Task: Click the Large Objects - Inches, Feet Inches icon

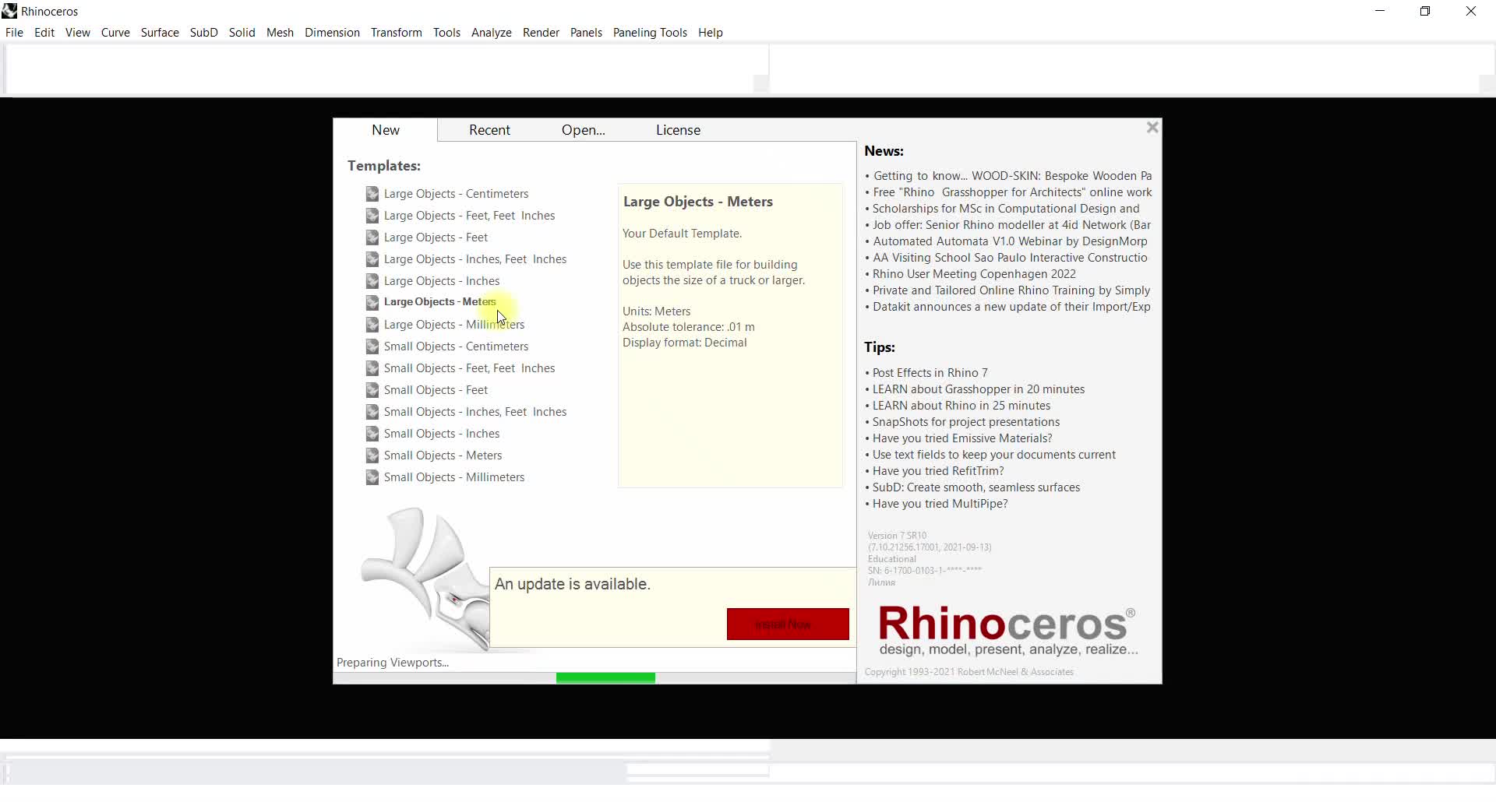Action: click(x=372, y=259)
